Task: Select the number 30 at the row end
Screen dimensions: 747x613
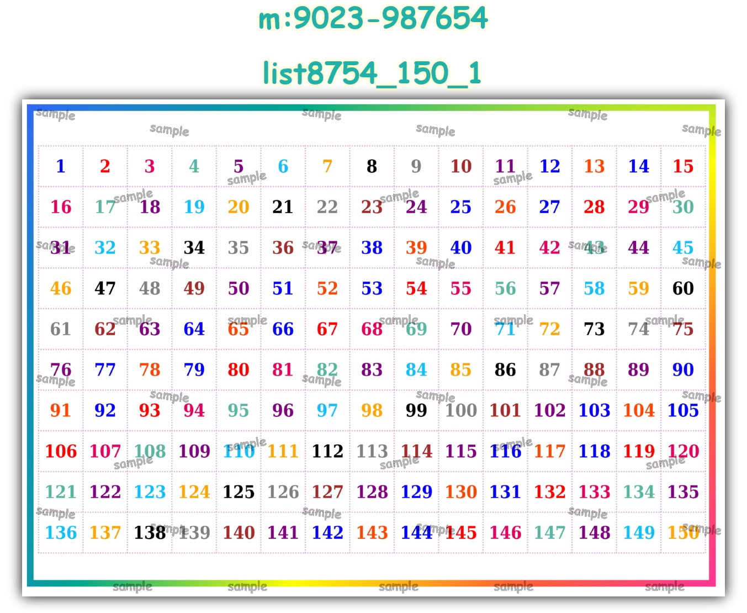Action: (683, 207)
